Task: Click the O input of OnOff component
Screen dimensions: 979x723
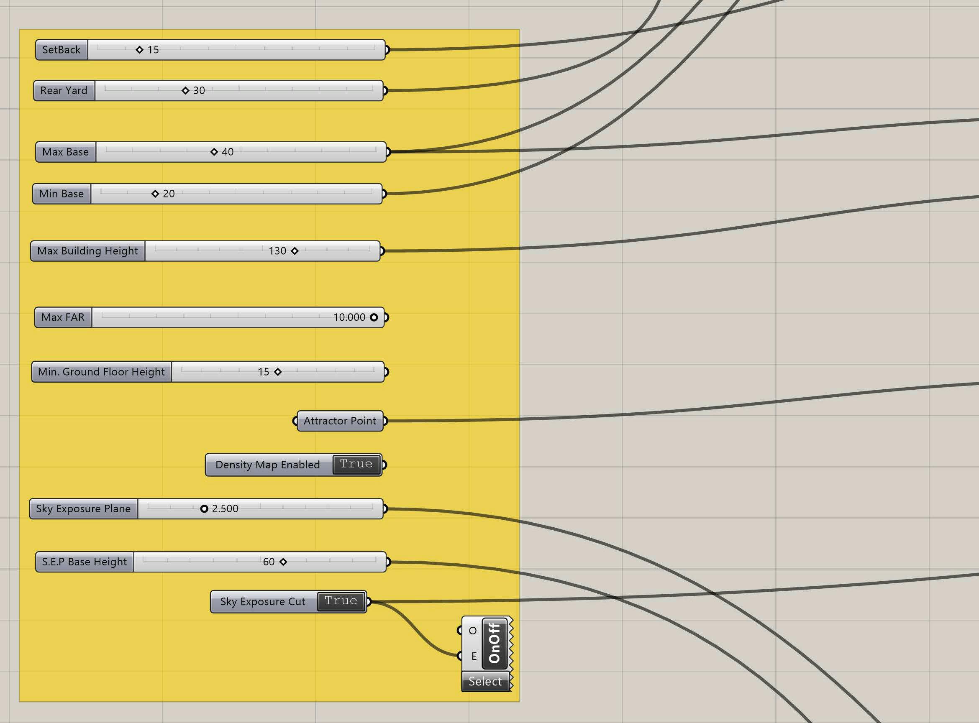Action: pyautogui.click(x=460, y=631)
